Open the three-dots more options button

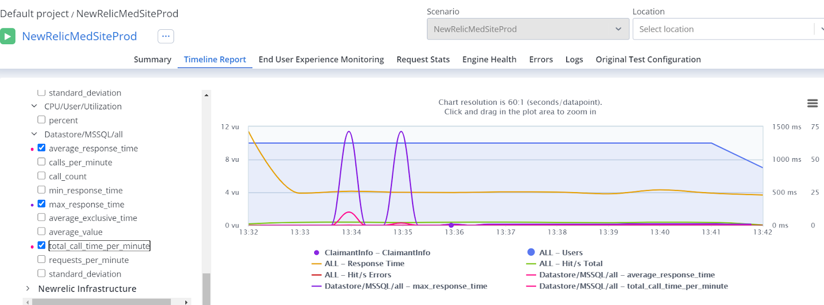click(166, 36)
